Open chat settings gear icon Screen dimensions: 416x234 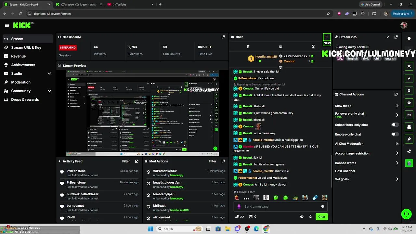(x=310, y=217)
